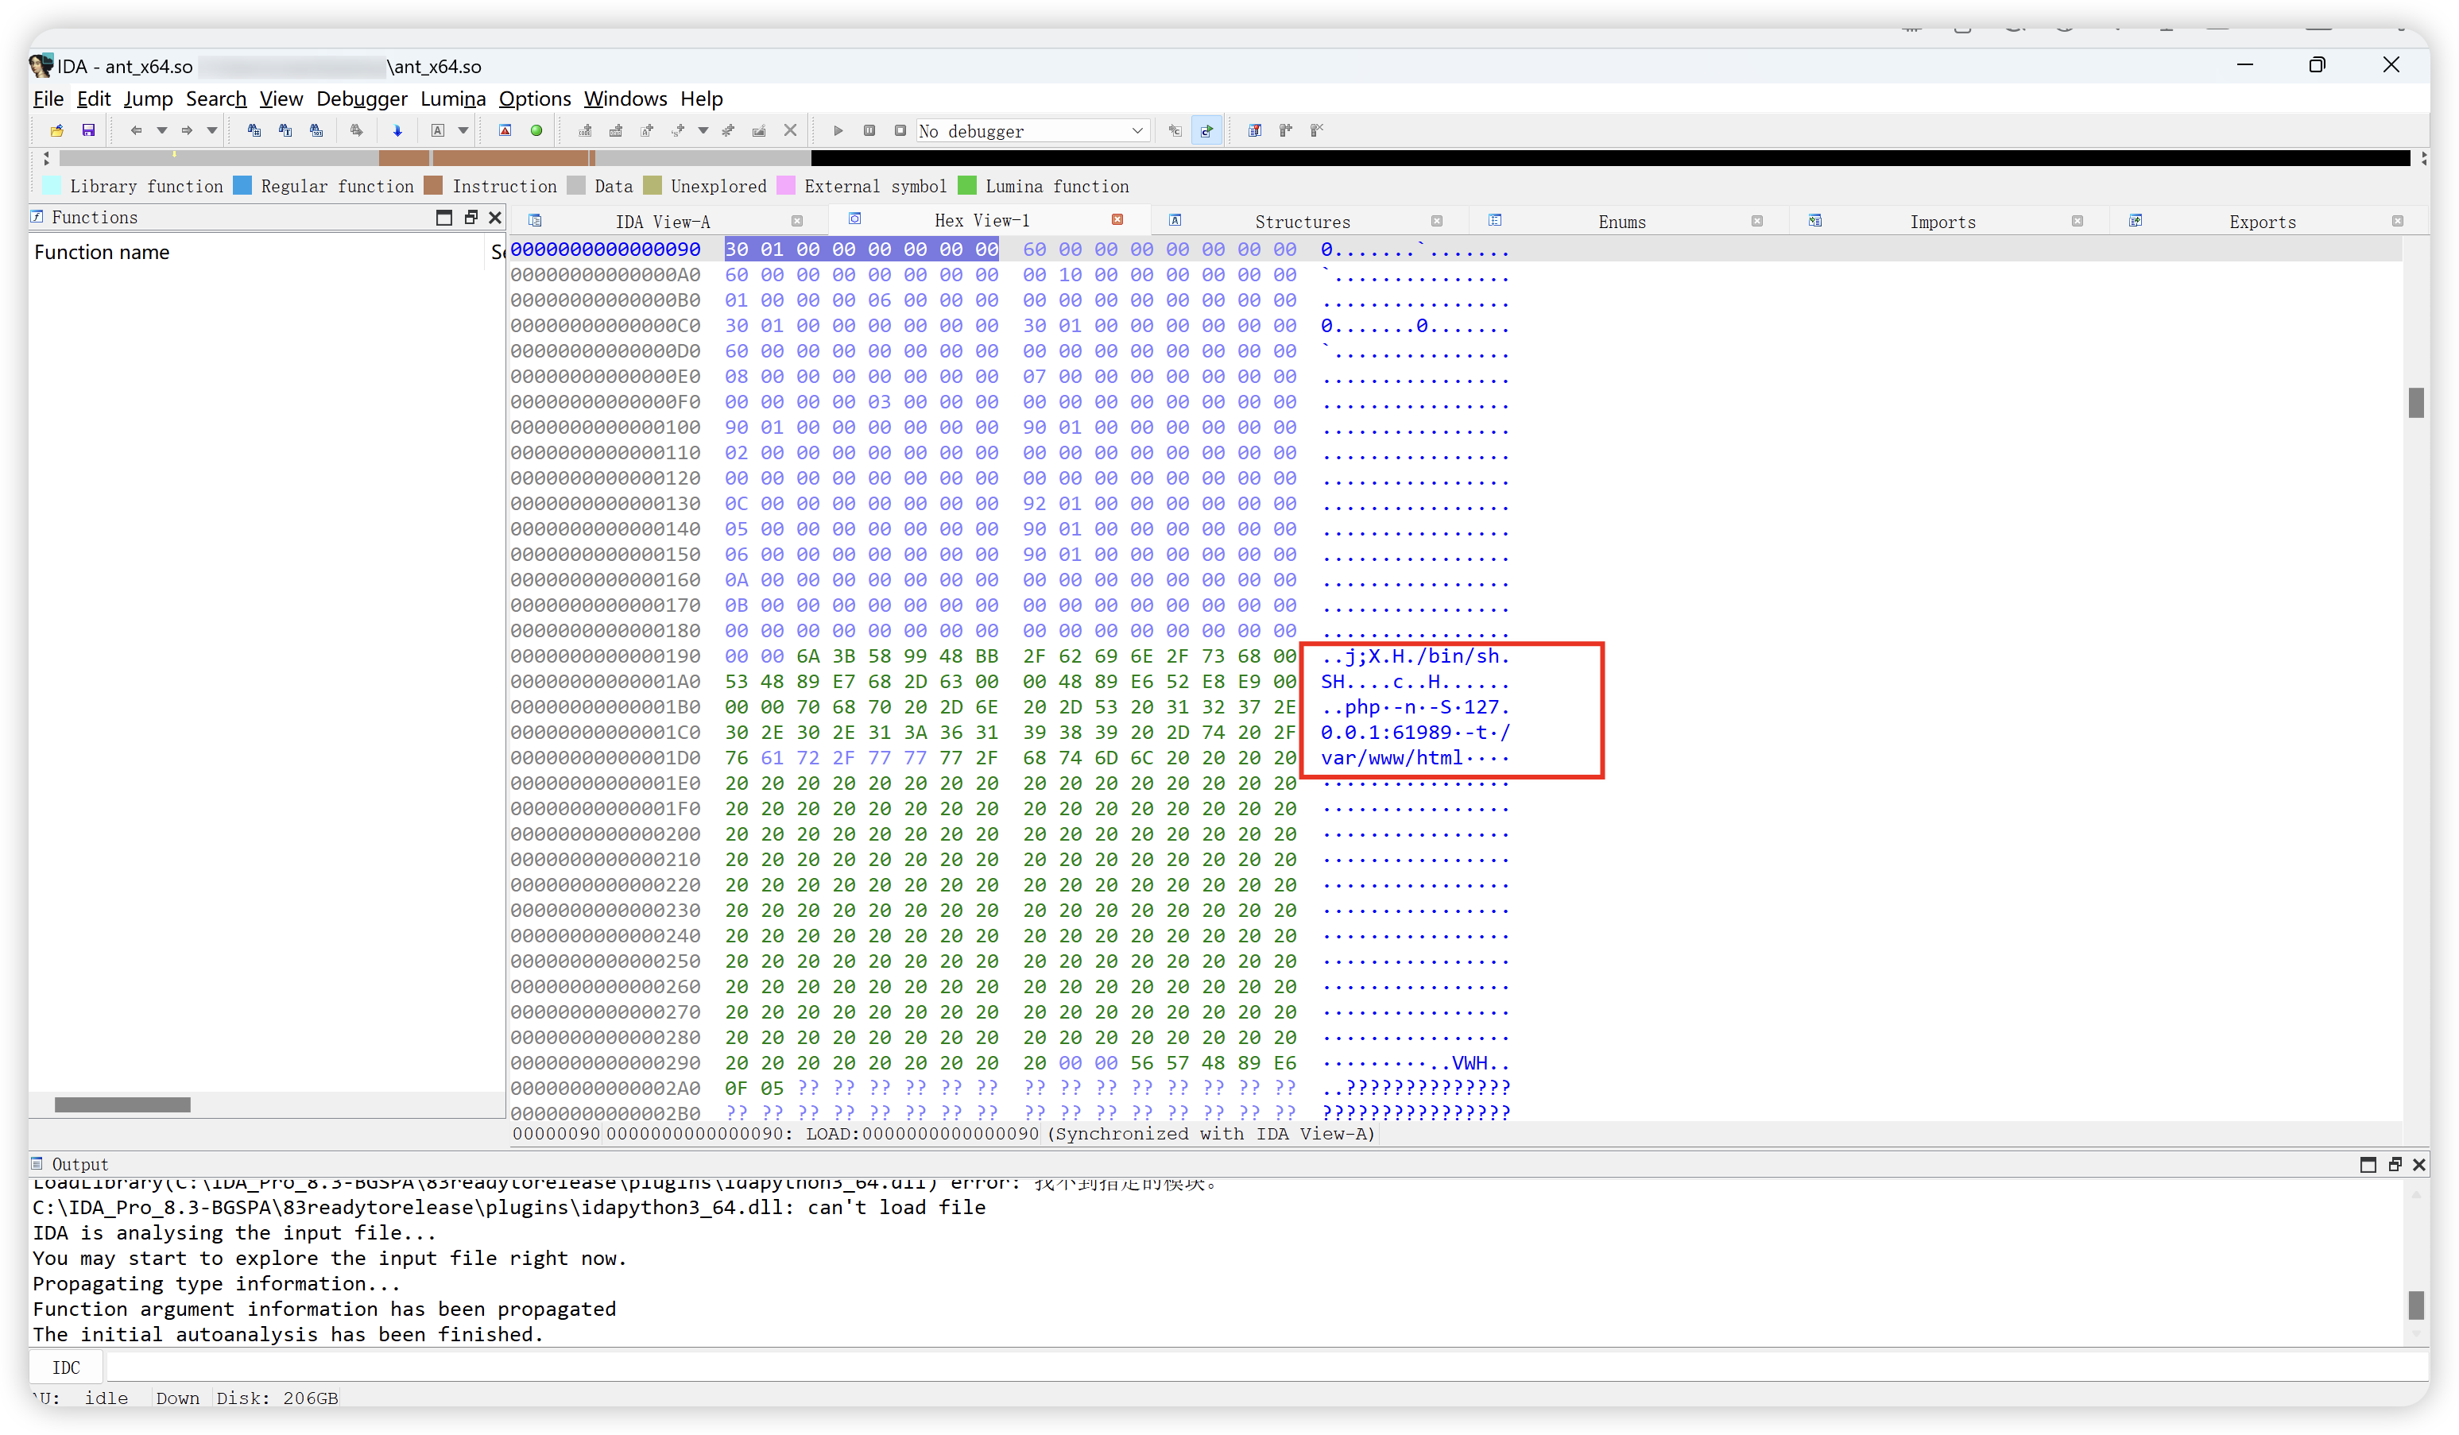
Task: Close the Imports tab
Action: click(2077, 222)
